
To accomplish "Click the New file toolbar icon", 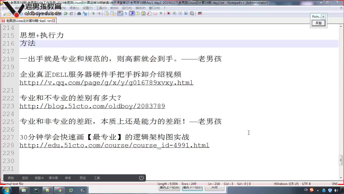I will pos(4,14).
